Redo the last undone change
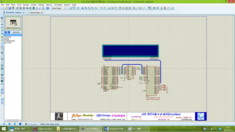The image size is (235, 132). (105, 8)
